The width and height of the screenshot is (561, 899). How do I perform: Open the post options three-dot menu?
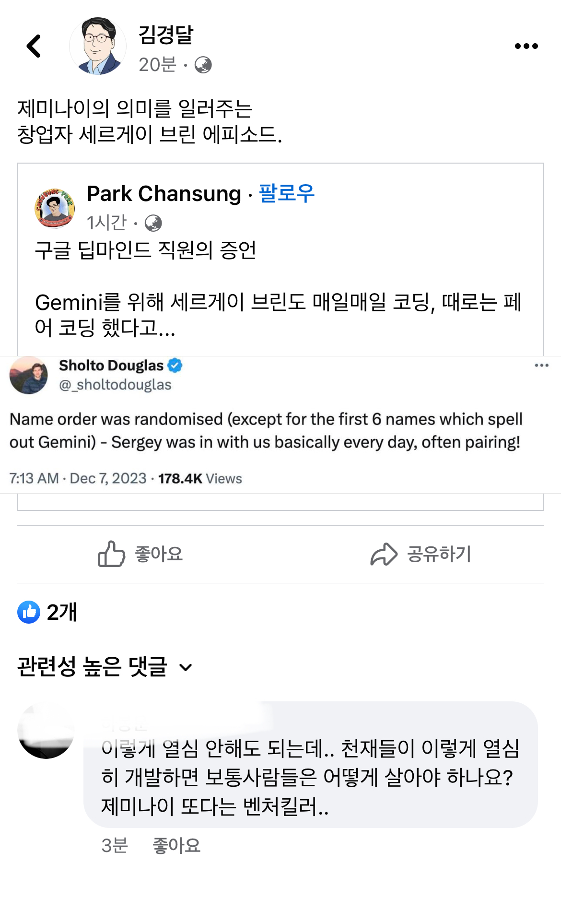point(526,46)
